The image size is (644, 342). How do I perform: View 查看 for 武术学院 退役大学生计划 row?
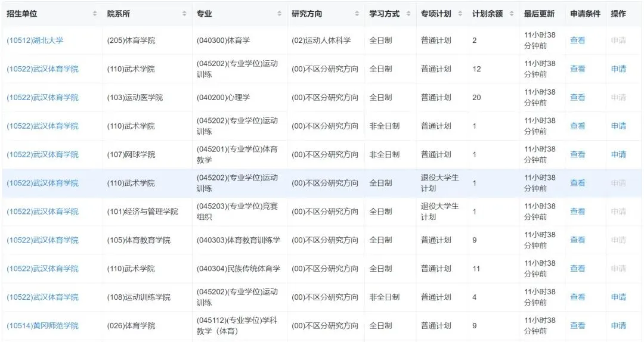577,183
